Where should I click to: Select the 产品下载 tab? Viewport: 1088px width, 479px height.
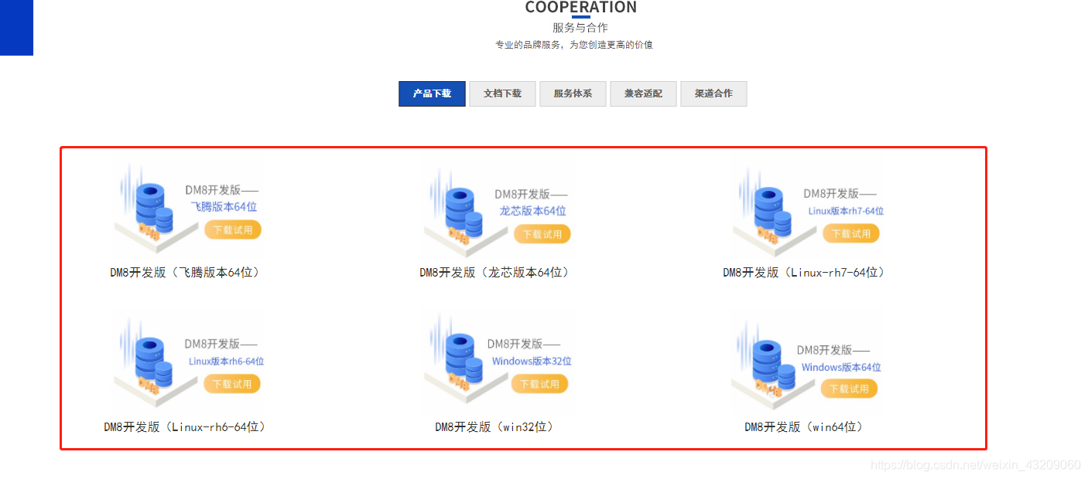coord(432,93)
